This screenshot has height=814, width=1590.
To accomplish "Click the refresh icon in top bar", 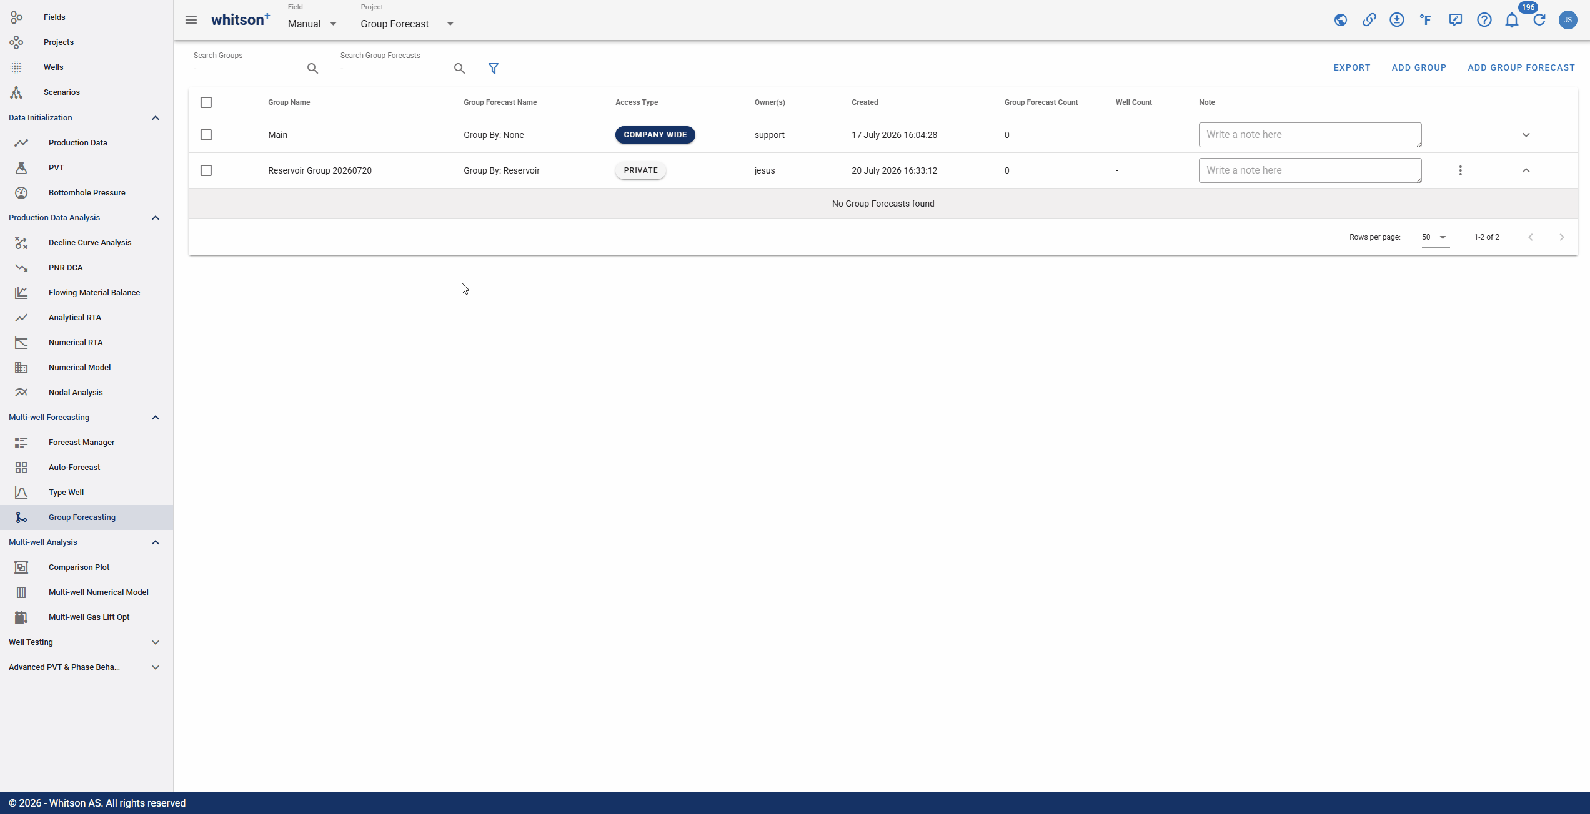I will point(1539,20).
